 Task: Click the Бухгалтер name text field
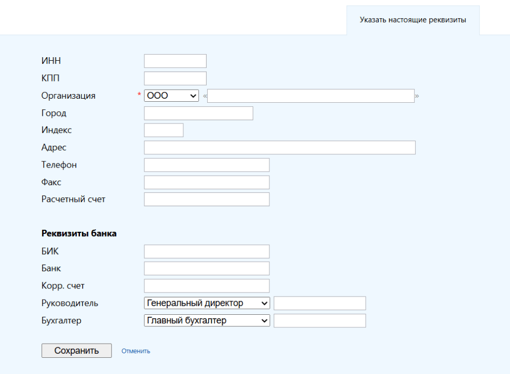coord(320,320)
